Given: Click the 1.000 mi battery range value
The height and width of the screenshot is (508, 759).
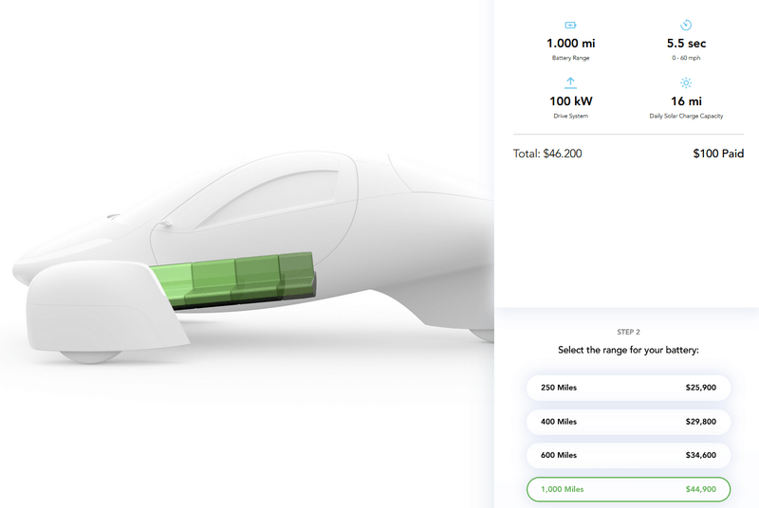Looking at the screenshot, I should (x=571, y=44).
